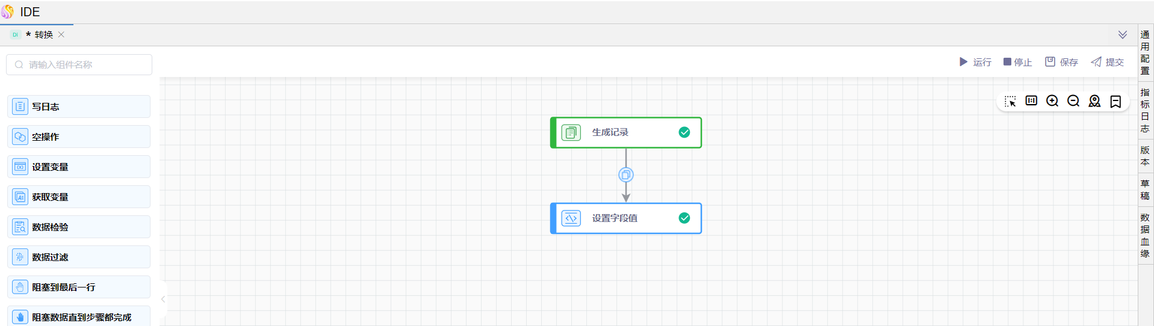Open the 数据血缘 side panel
1154x326 pixels.
click(1145, 235)
